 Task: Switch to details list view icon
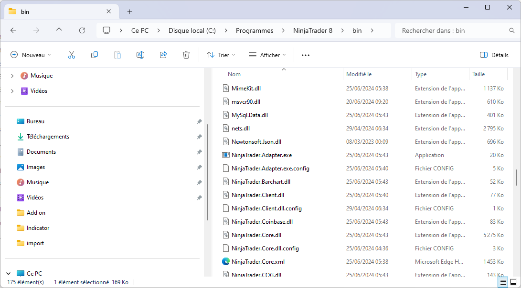[x=503, y=282]
